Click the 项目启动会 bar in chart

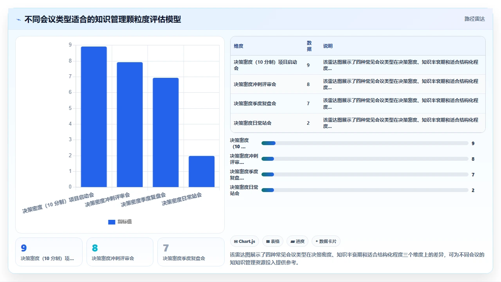(x=94, y=117)
